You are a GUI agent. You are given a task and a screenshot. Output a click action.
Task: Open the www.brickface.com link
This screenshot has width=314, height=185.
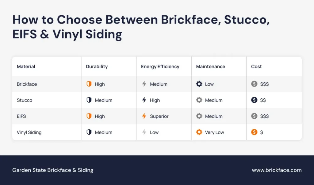point(277,170)
